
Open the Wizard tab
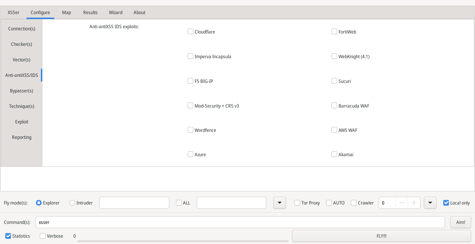click(x=116, y=12)
